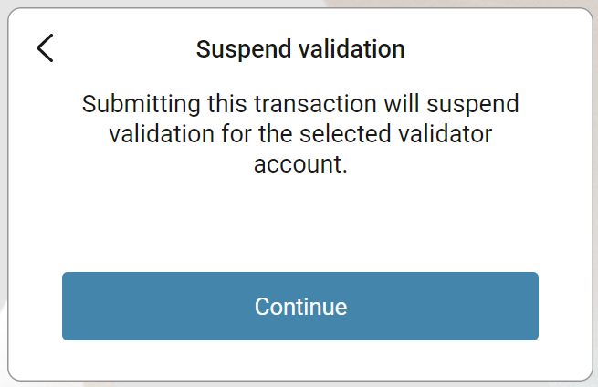The image size is (598, 387).
Task: Click the word "Suspend" in the header
Action: coord(244,50)
